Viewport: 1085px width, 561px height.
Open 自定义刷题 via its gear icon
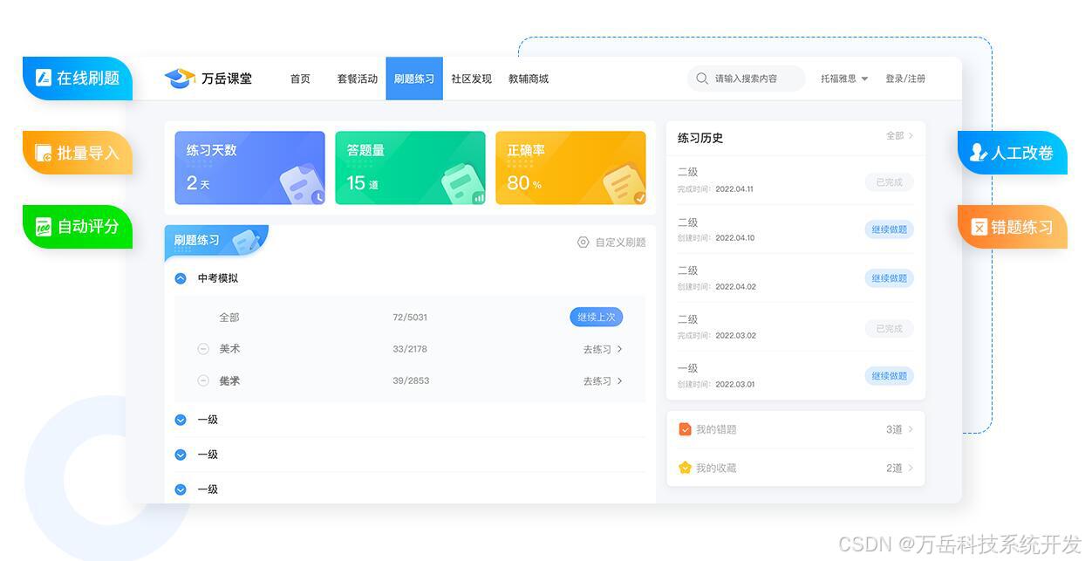point(583,243)
